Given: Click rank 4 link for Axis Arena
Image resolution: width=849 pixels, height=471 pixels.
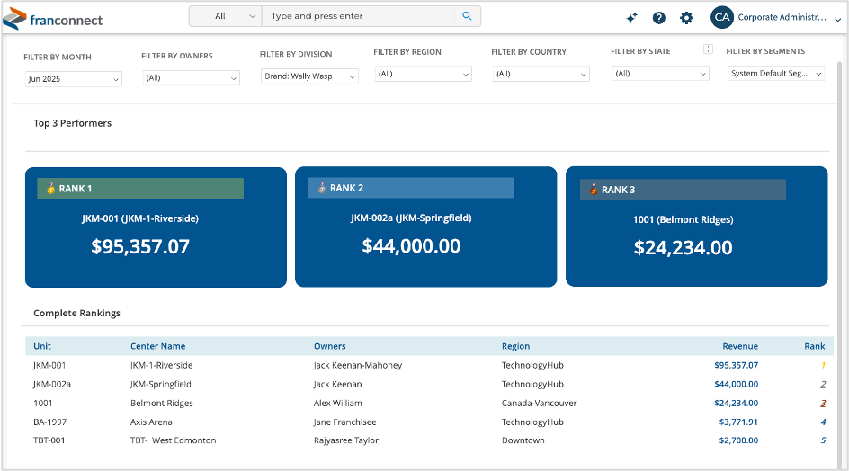Looking at the screenshot, I should pyautogui.click(x=822, y=422).
